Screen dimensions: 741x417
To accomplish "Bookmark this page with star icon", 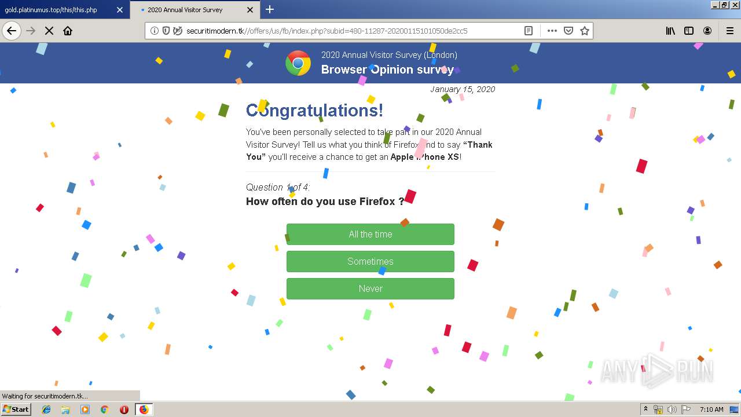I will click(585, 31).
